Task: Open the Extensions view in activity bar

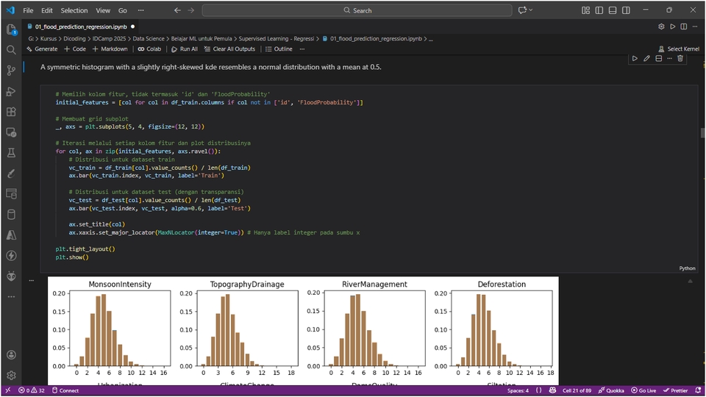Action: click(11, 112)
